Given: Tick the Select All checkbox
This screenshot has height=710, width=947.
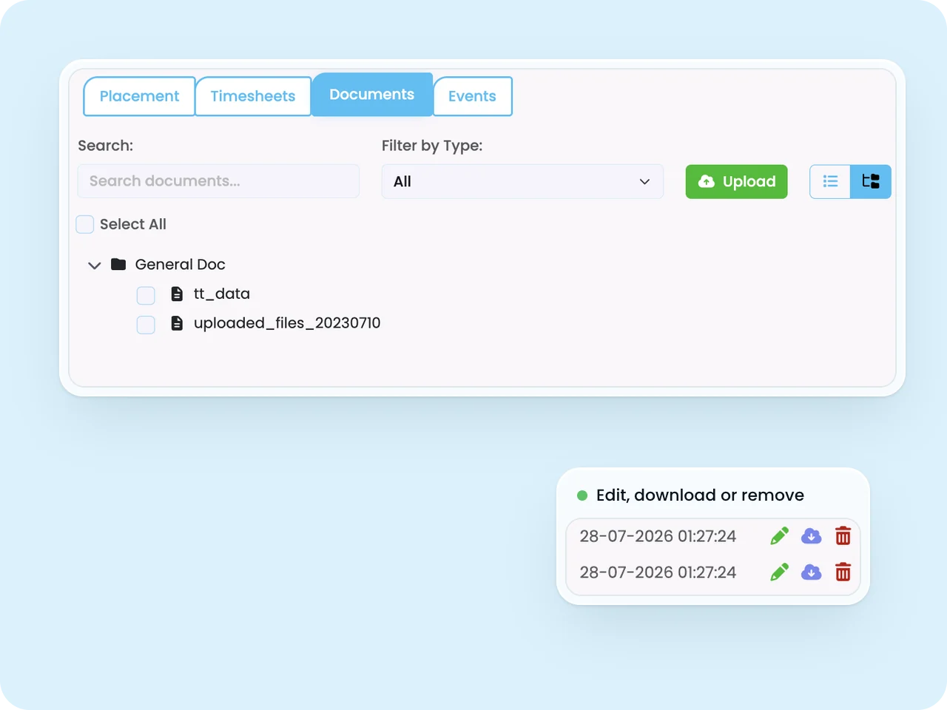Looking at the screenshot, I should [x=85, y=224].
